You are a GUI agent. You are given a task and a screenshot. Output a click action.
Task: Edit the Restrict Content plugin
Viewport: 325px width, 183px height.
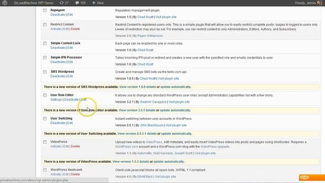pyautogui.click(x=66, y=29)
